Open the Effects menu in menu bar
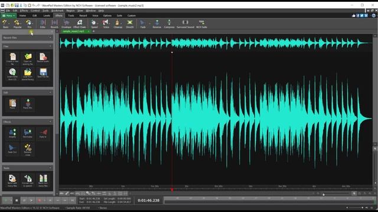This screenshot has height=212, width=378. coord(24,11)
